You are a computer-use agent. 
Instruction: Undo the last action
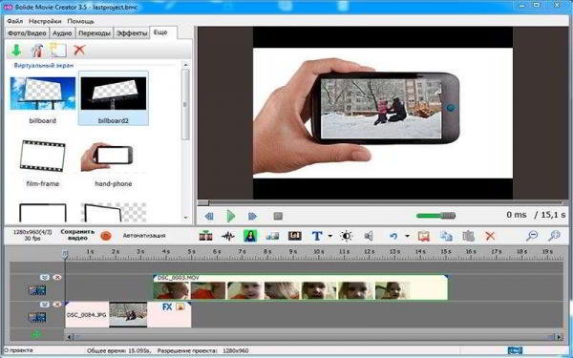[x=393, y=236]
